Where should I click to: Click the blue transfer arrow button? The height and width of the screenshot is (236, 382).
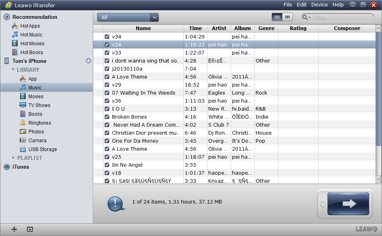[x=348, y=204]
